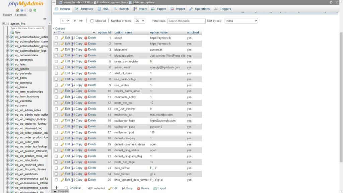Select checkbox for the blogdescription row

(56, 56)
